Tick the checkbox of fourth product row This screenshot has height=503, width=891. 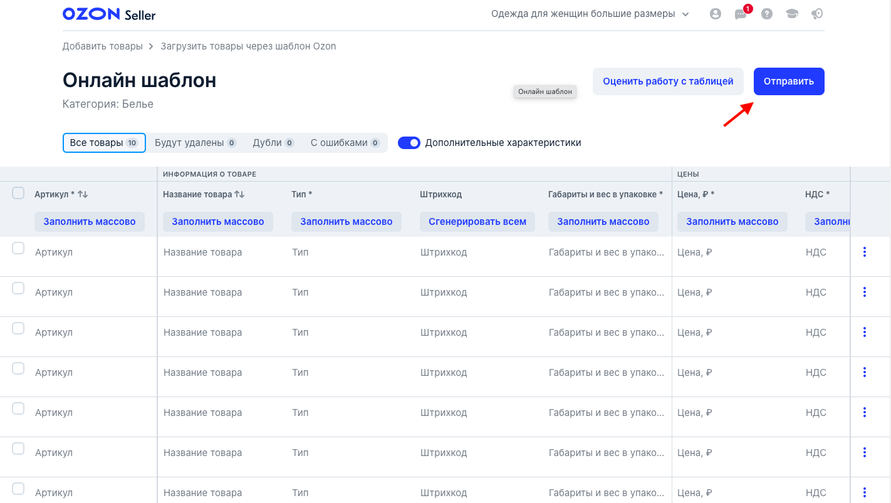pyautogui.click(x=18, y=368)
